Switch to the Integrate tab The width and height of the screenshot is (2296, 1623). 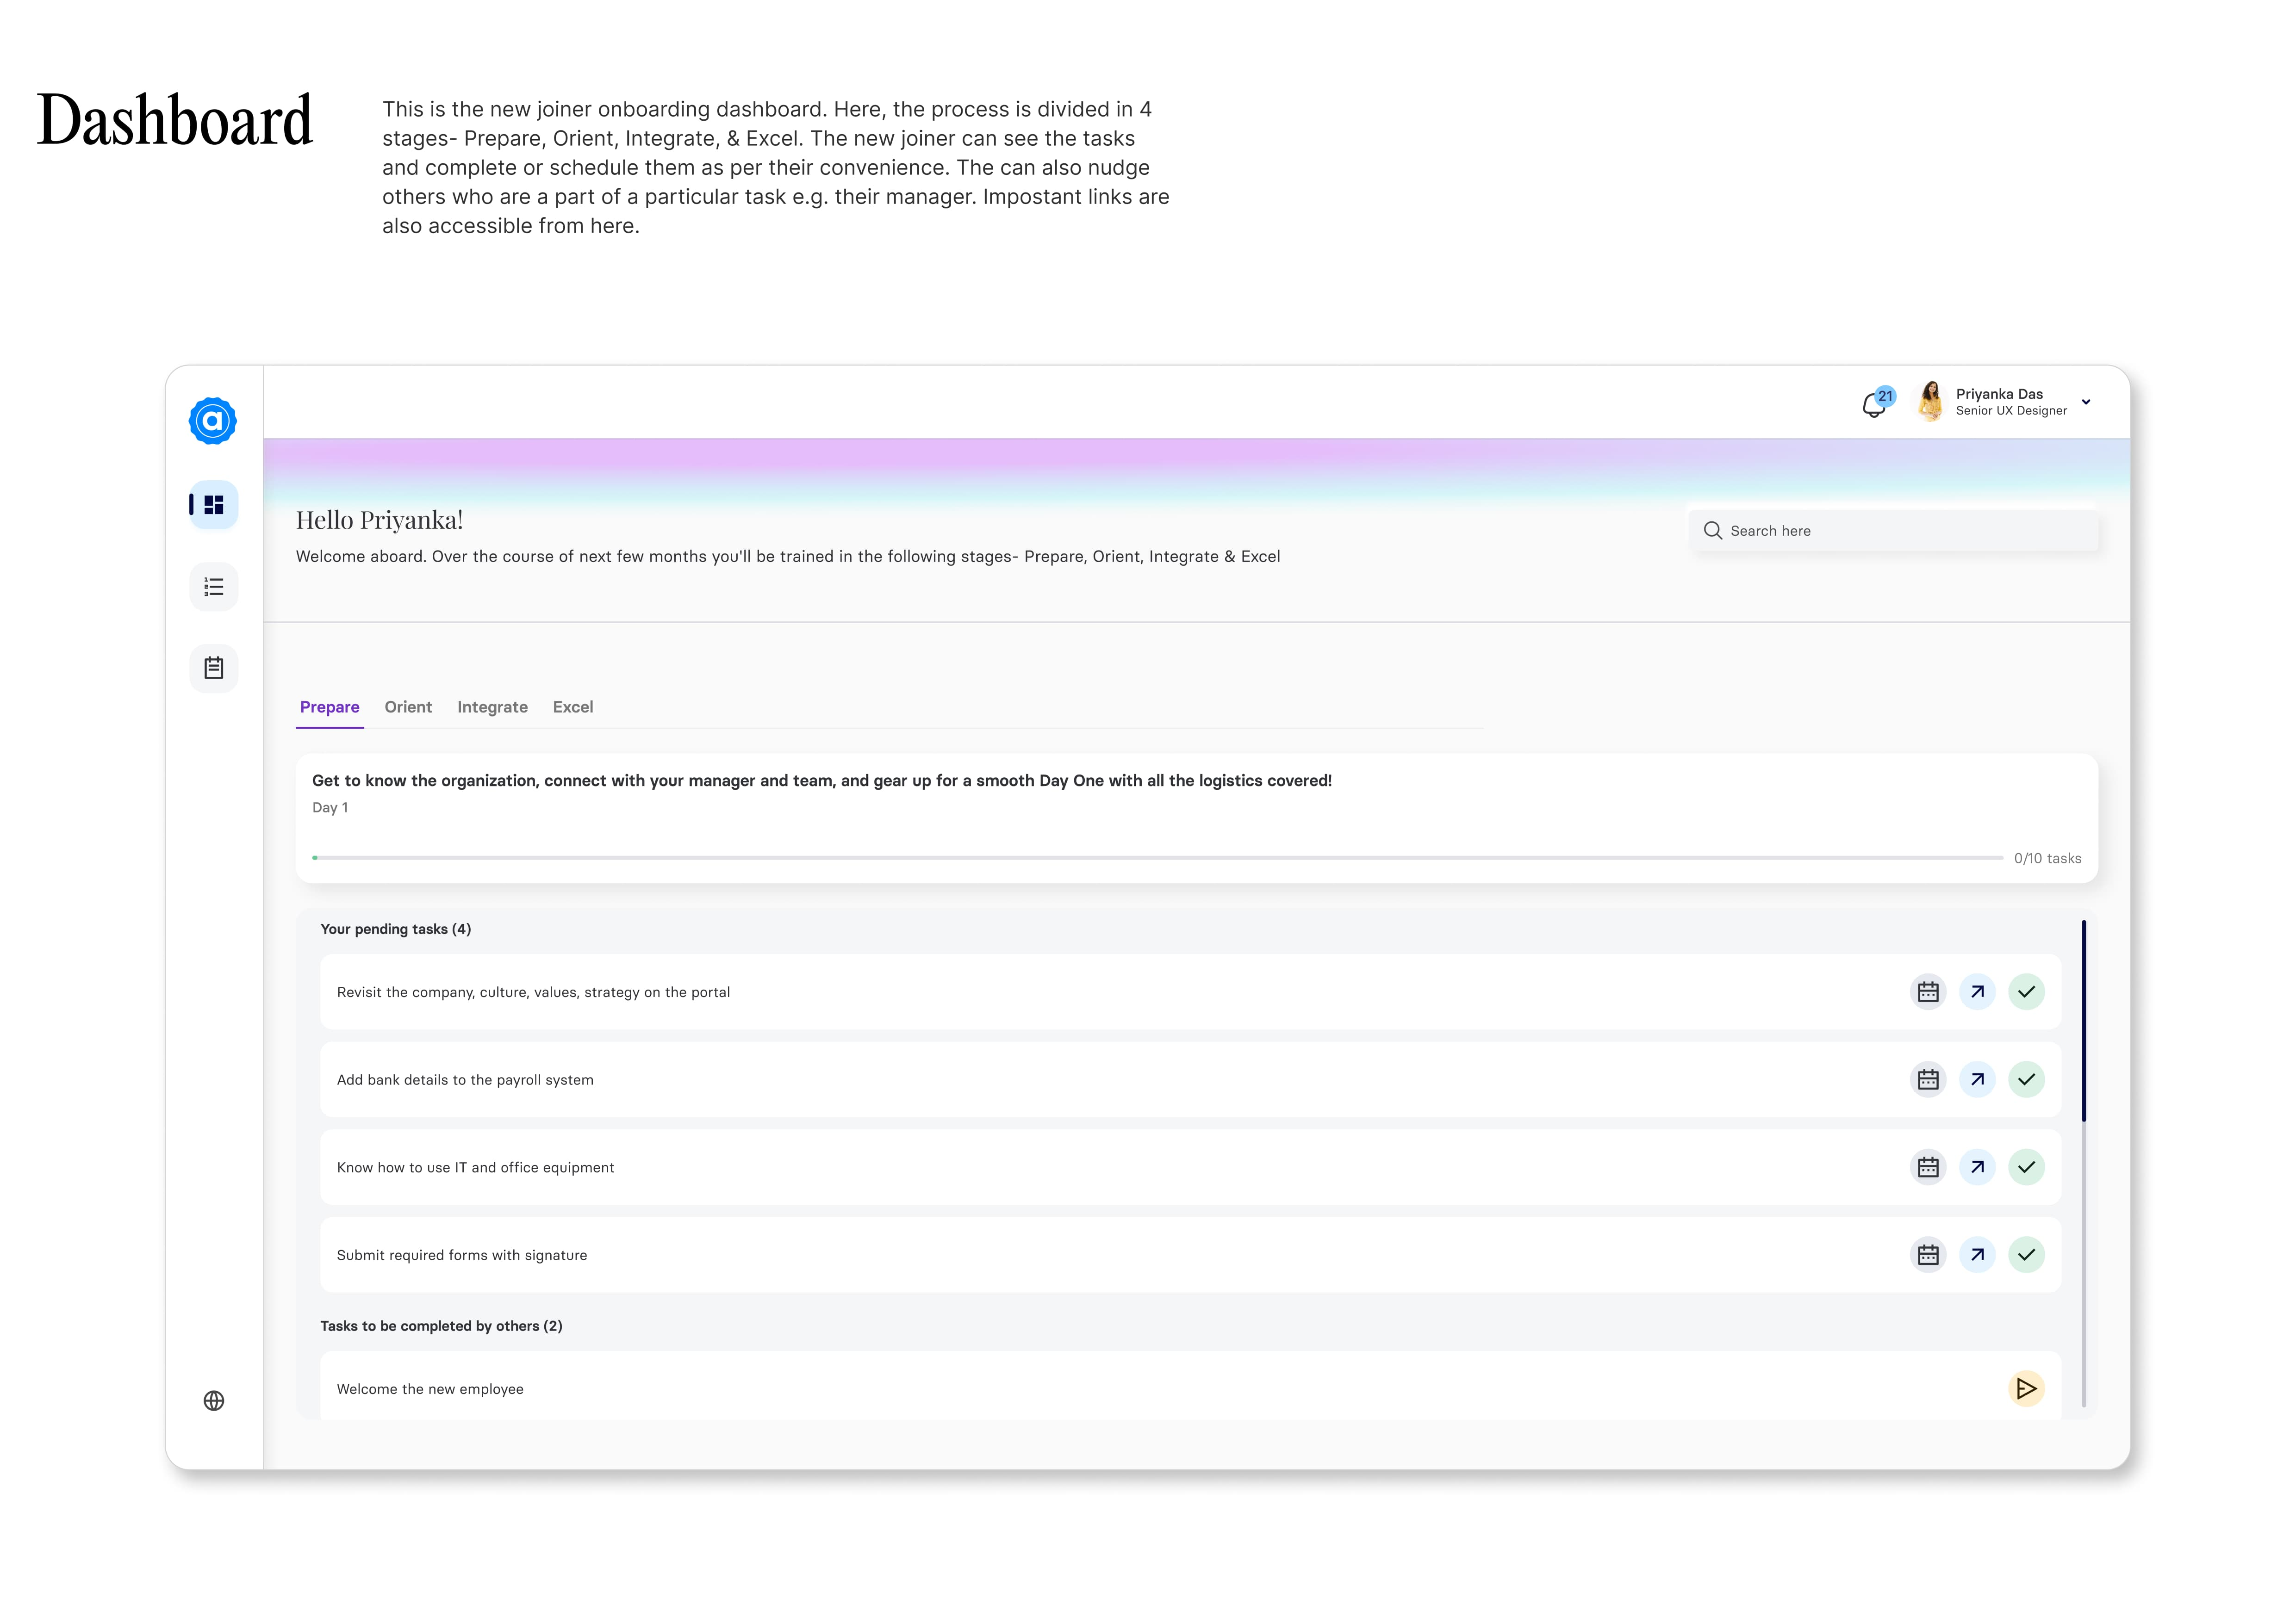[492, 706]
